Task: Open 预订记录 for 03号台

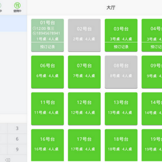Action: point(121,47)
